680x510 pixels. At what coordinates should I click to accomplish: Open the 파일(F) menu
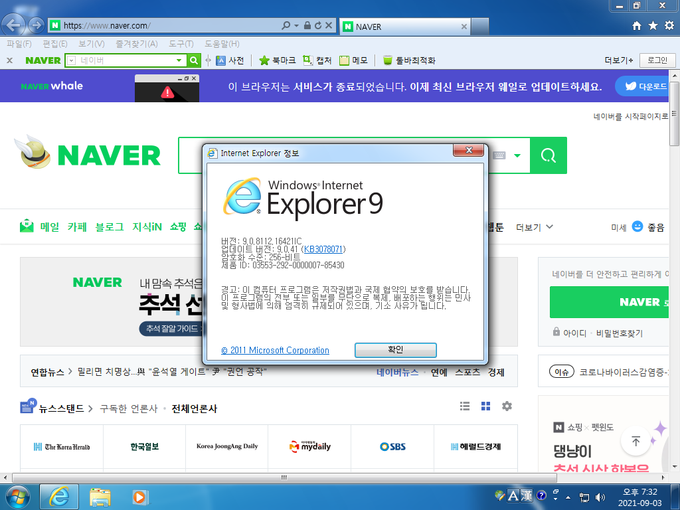[x=19, y=44]
